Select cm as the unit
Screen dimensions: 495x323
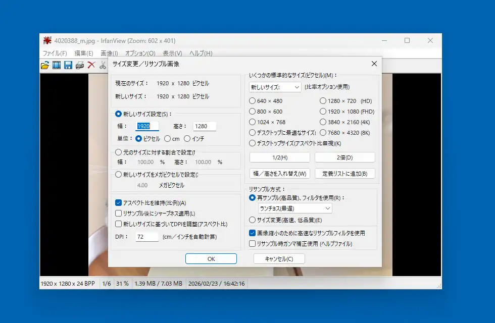(x=168, y=139)
